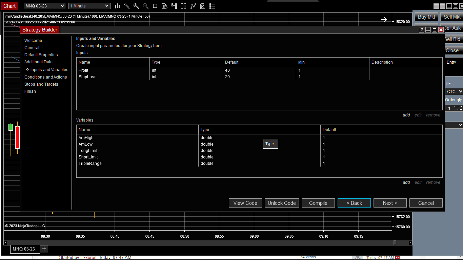Open the empty dropdown below Order qty
Image resolution: width=463 pixels, height=260 pixels.
[x=454, y=125]
